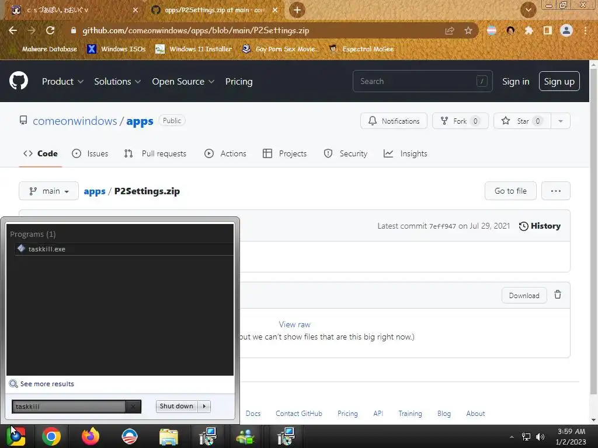Open Chrome three-dot menu

585,30
